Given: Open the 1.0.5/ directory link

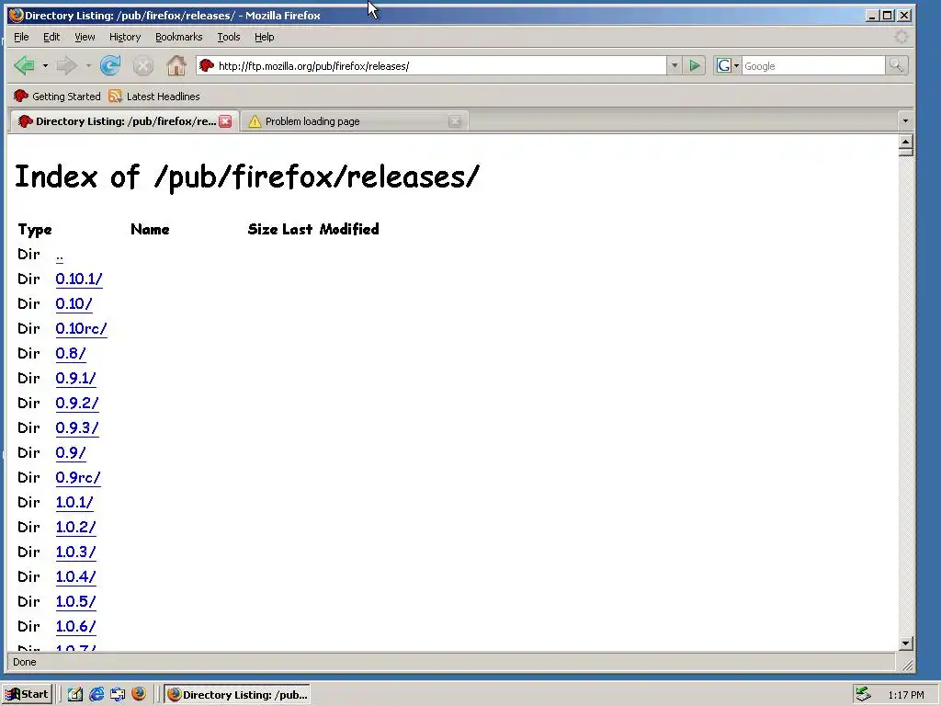Looking at the screenshot, I should 75,601.
